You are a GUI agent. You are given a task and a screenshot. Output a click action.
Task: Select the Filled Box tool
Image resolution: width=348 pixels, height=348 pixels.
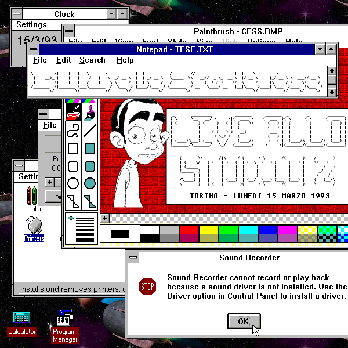90,148
